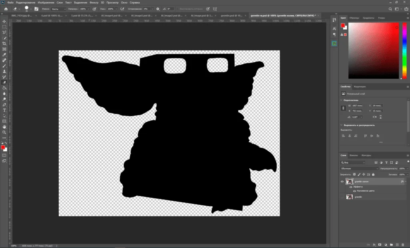Select the Move tool in the toolbar
The height and width of the screenshot is (248, 410).
pos(4,21)
